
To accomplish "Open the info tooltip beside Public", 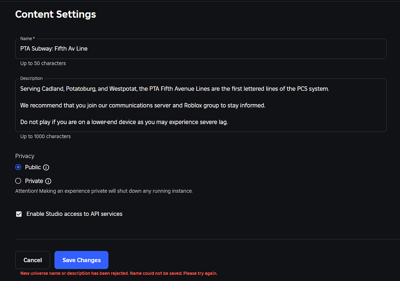I will (46, 167).
